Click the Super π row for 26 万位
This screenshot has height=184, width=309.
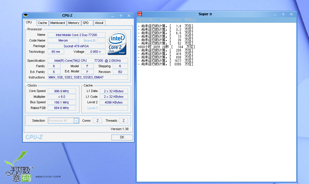coord(166,40)
